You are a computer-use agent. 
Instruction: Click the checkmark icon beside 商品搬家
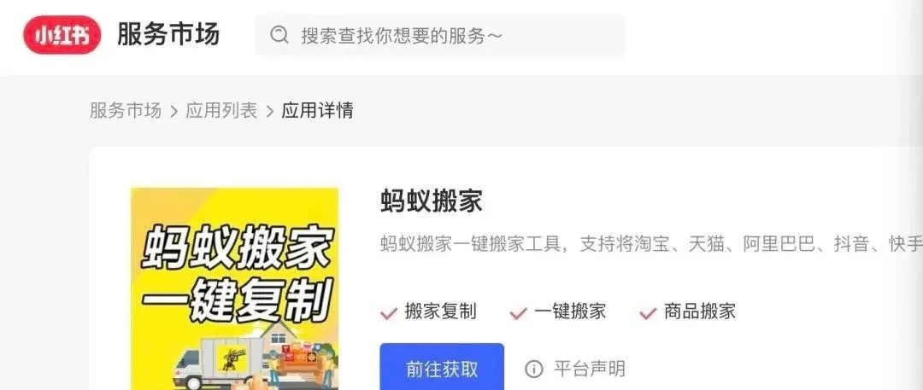click(648, 313)
